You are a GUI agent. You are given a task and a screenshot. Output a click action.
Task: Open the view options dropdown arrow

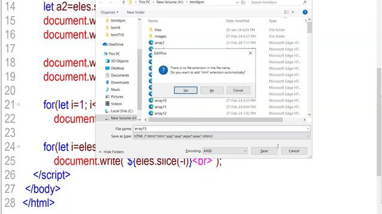click(x=293, y=12)
